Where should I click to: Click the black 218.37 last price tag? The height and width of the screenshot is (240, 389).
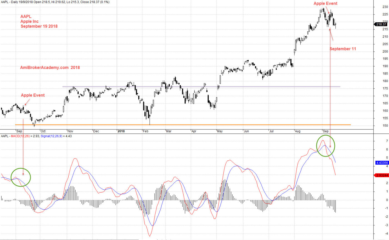coord(381,24)
